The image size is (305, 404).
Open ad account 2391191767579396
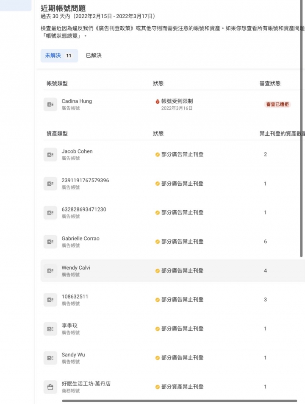click(85, 180)
